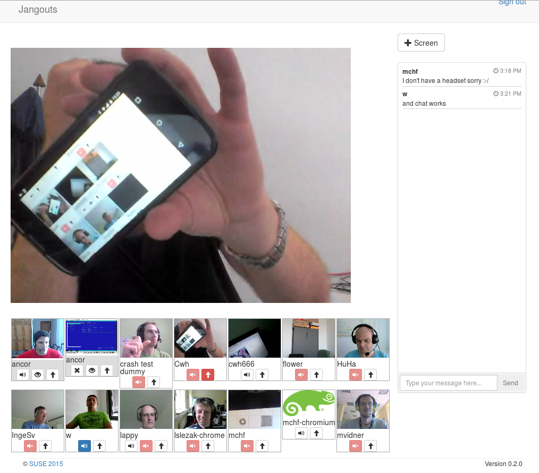Mute mchf-chromium using the speaker icon
Viewport: 539px width, 473px height.
(301, 433)
